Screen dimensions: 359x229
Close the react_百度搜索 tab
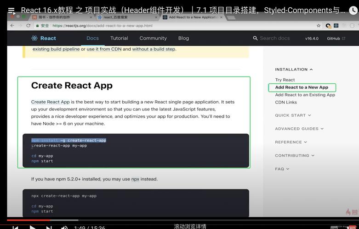156,17
